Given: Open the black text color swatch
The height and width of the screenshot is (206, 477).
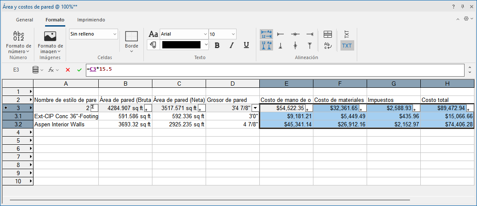Looking at the screenshot, I should tap(182, 45).
